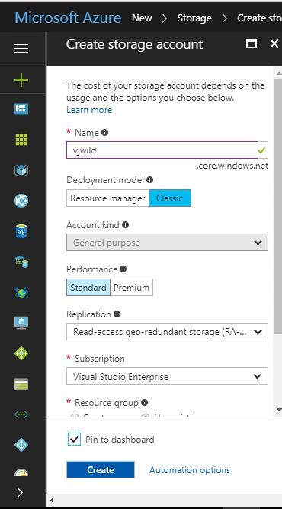This screenshot has height=509, width=282.
Task: Click the Name info icon
Action: [104, 132]
